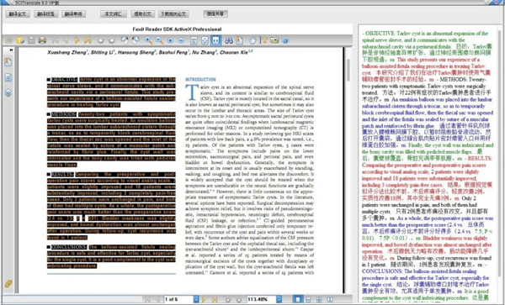Click the blue minus zoom out button
Image resolution: width=505 pixels, height=305 pixels.
click(x=181, y=40)
